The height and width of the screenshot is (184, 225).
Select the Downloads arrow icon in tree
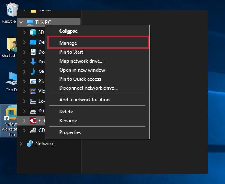tap(33, 62)
